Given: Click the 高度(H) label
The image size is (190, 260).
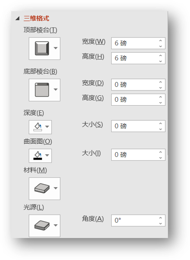Looking at the screenshot, I should click(93, 57).
